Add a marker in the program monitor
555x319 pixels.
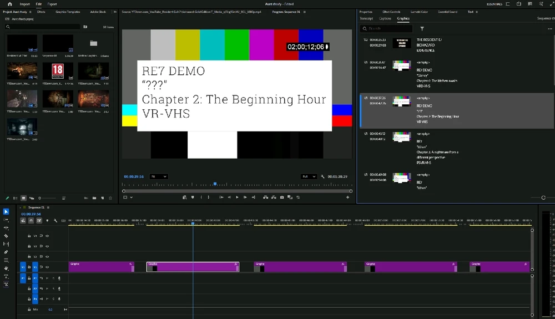tap(193, 197)
